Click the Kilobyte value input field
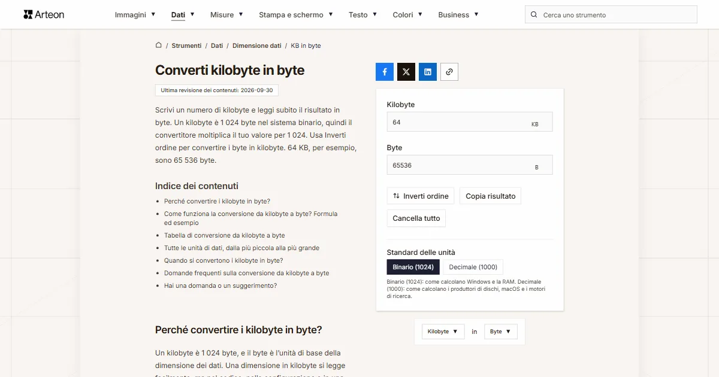This screenshot has width=719, height=377. pos(470,121)
